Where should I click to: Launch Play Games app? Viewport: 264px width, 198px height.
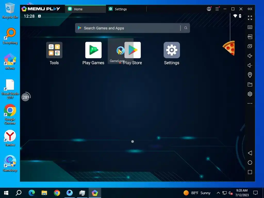93,50
